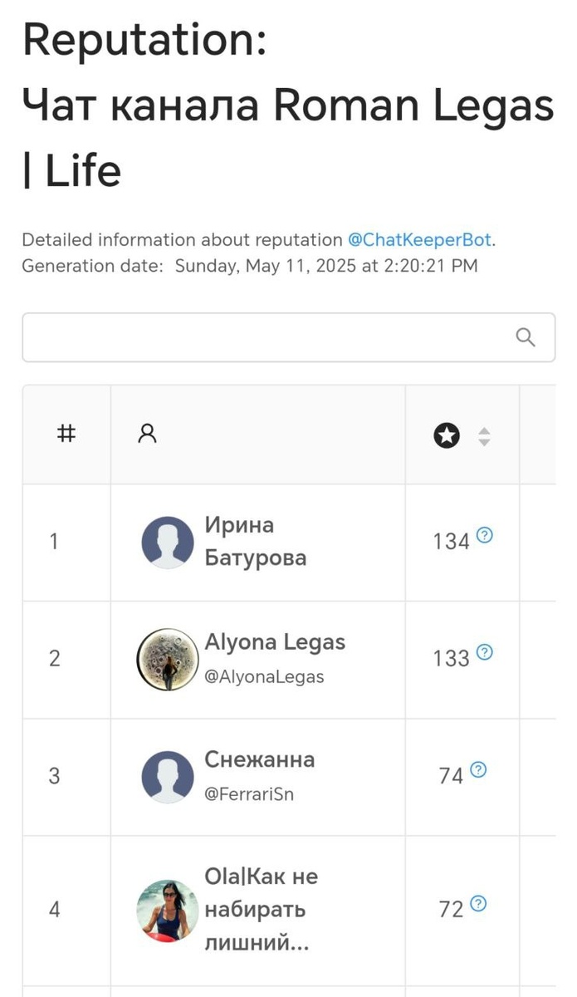Click the search magnifier icon

coord(526,337)
